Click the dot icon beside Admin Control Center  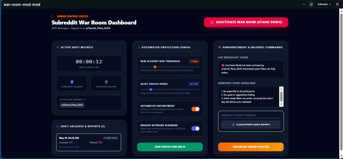52,16
